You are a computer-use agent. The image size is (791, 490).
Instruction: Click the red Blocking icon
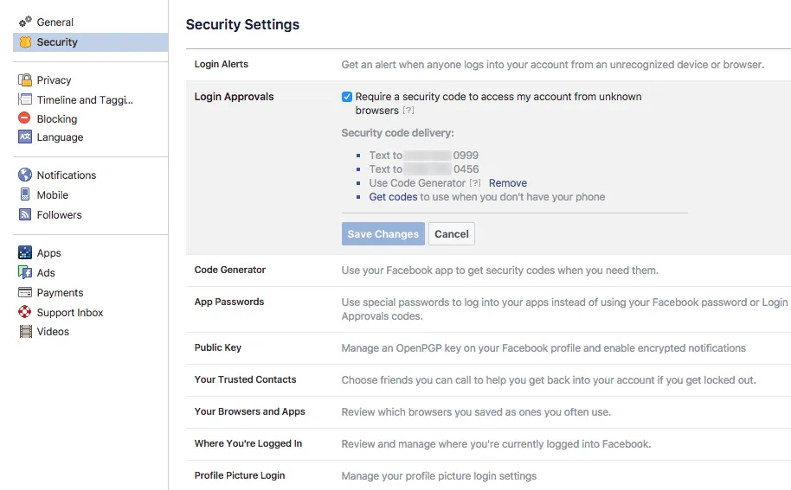tap(25, 118)
